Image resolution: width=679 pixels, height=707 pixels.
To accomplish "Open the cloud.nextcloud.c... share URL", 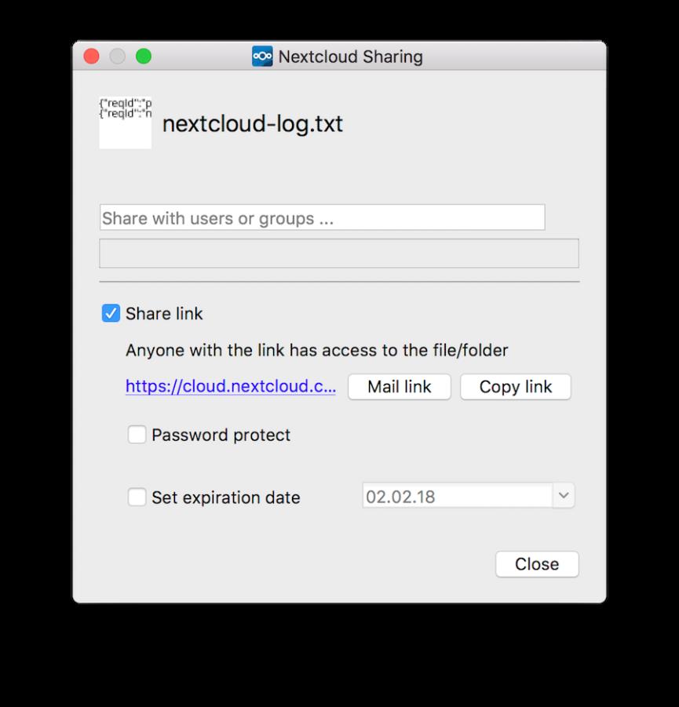I will 231,387.
